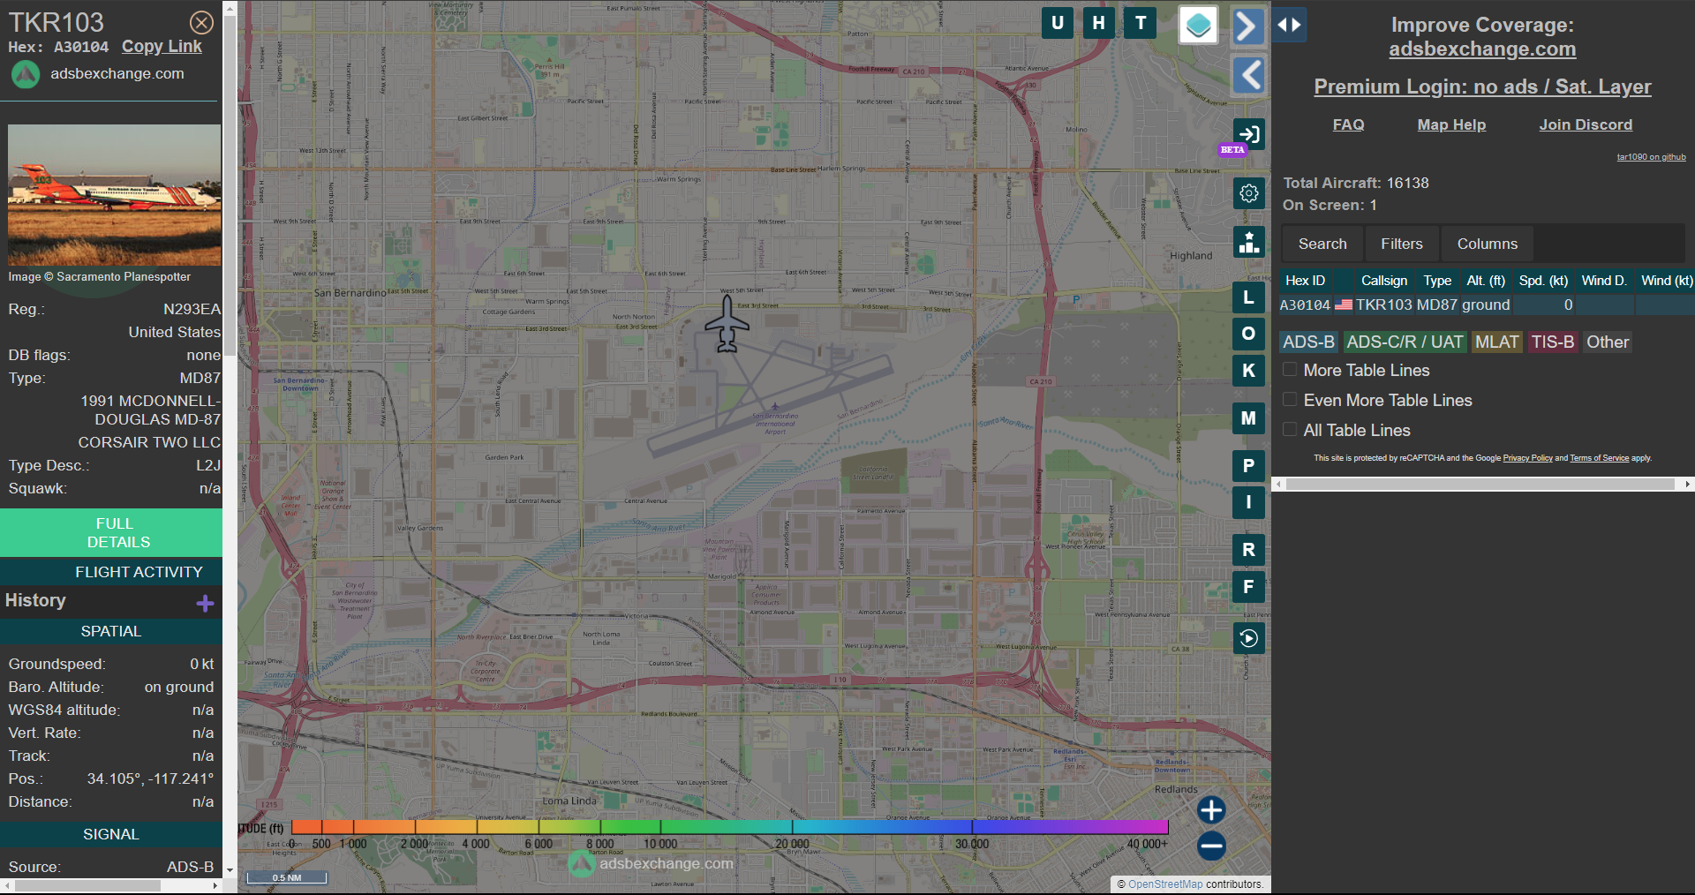Open FLIGHT ACTIVITY button
1695x895 pixels.
[111, 572]
